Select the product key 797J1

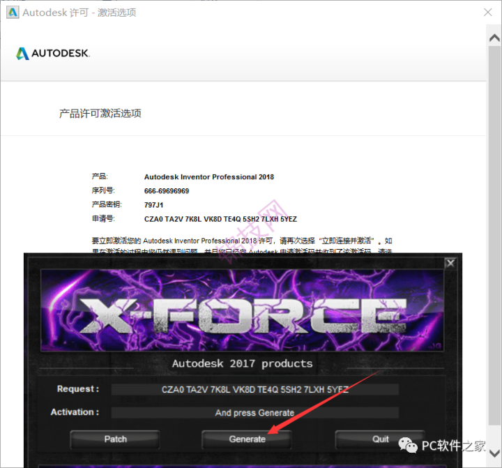pyautogui.click(x=153, y=205)
